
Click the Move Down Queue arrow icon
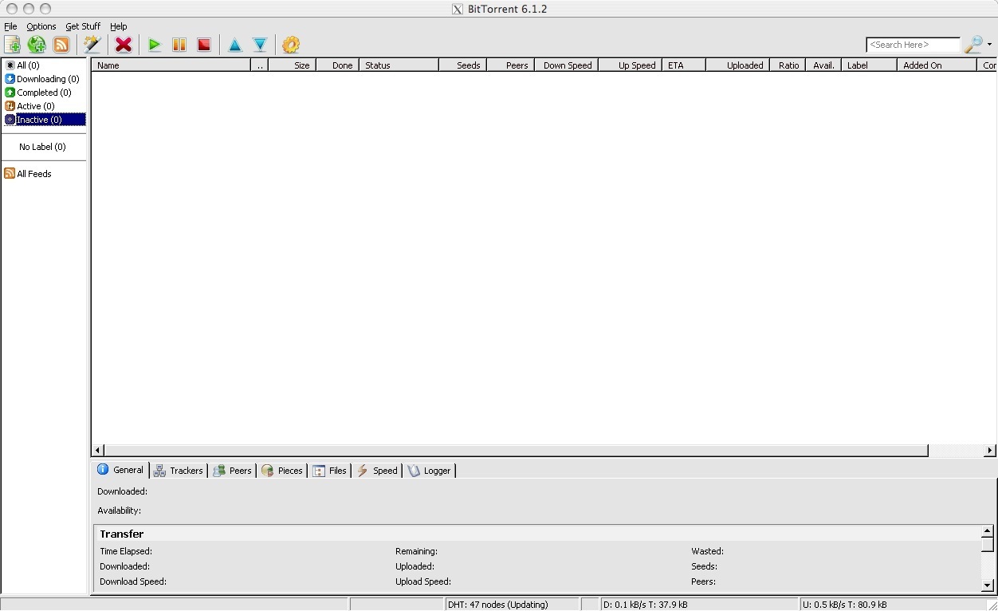click(260, 45)
